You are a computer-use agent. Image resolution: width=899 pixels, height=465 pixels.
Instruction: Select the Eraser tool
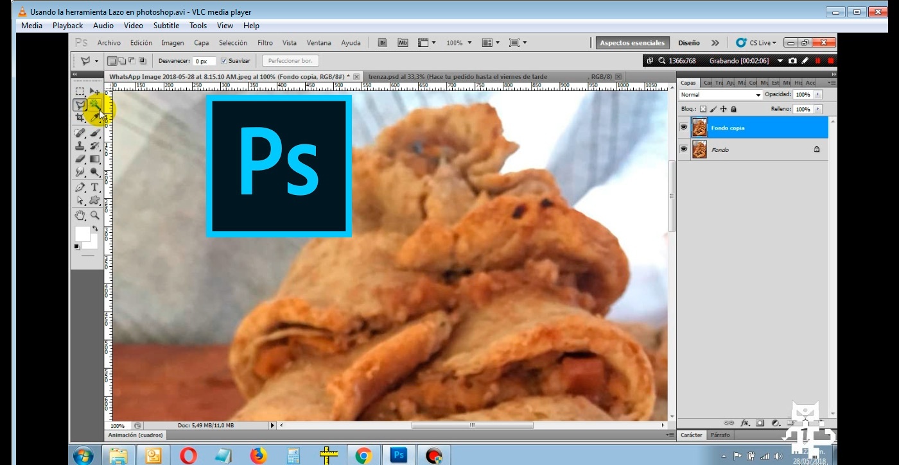80,159
